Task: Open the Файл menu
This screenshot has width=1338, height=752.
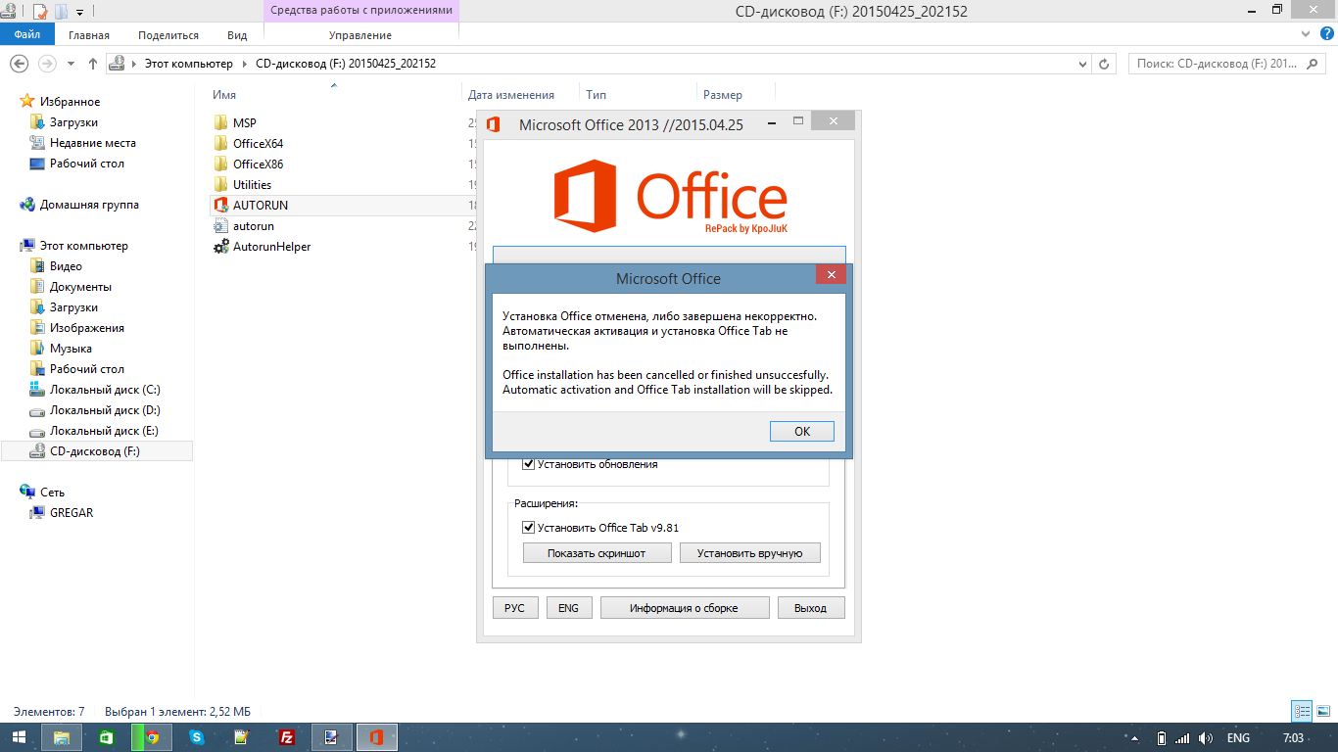Action: coord(27,35)
